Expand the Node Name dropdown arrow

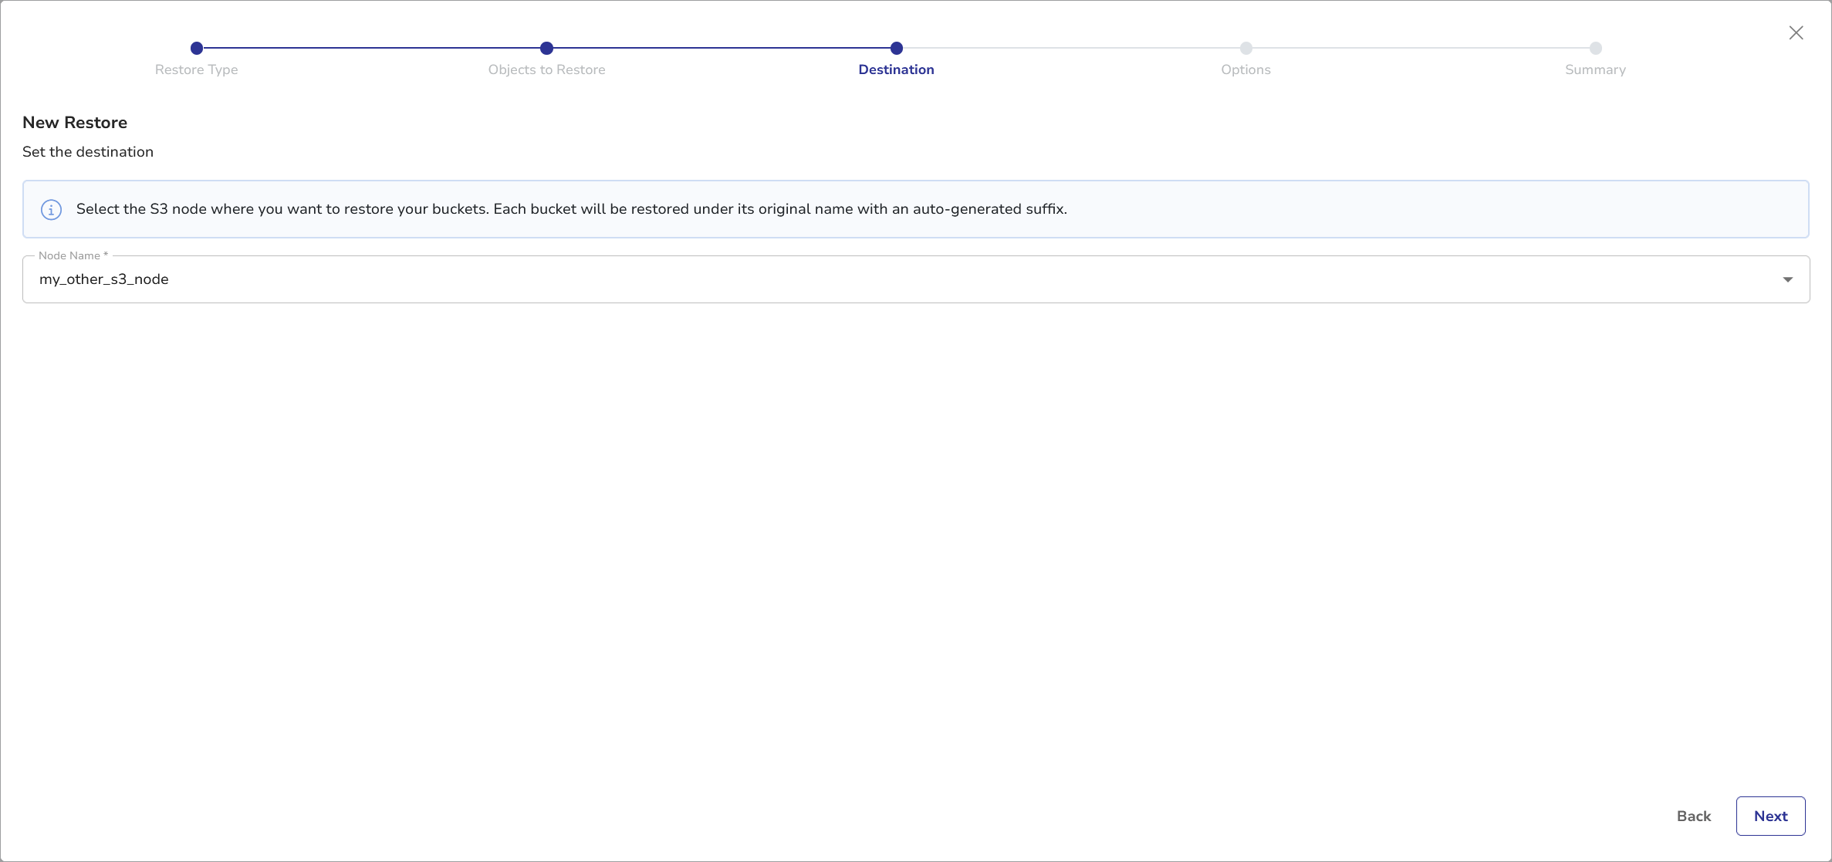coord(1787,279)
